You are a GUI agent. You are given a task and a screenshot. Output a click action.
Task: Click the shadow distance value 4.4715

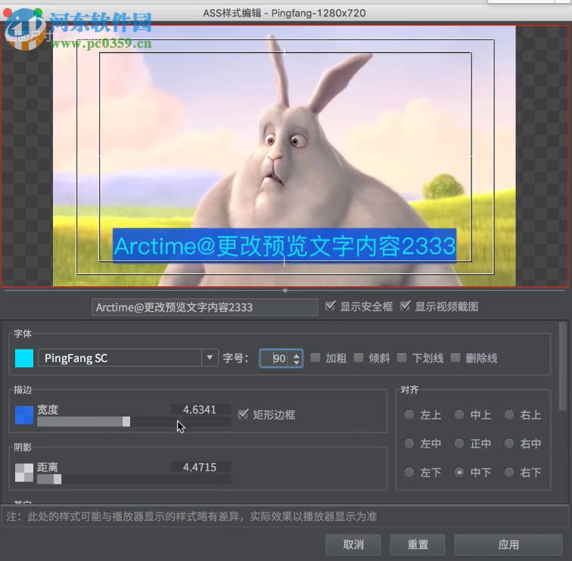pyautogui.click(x=200, y=467)
